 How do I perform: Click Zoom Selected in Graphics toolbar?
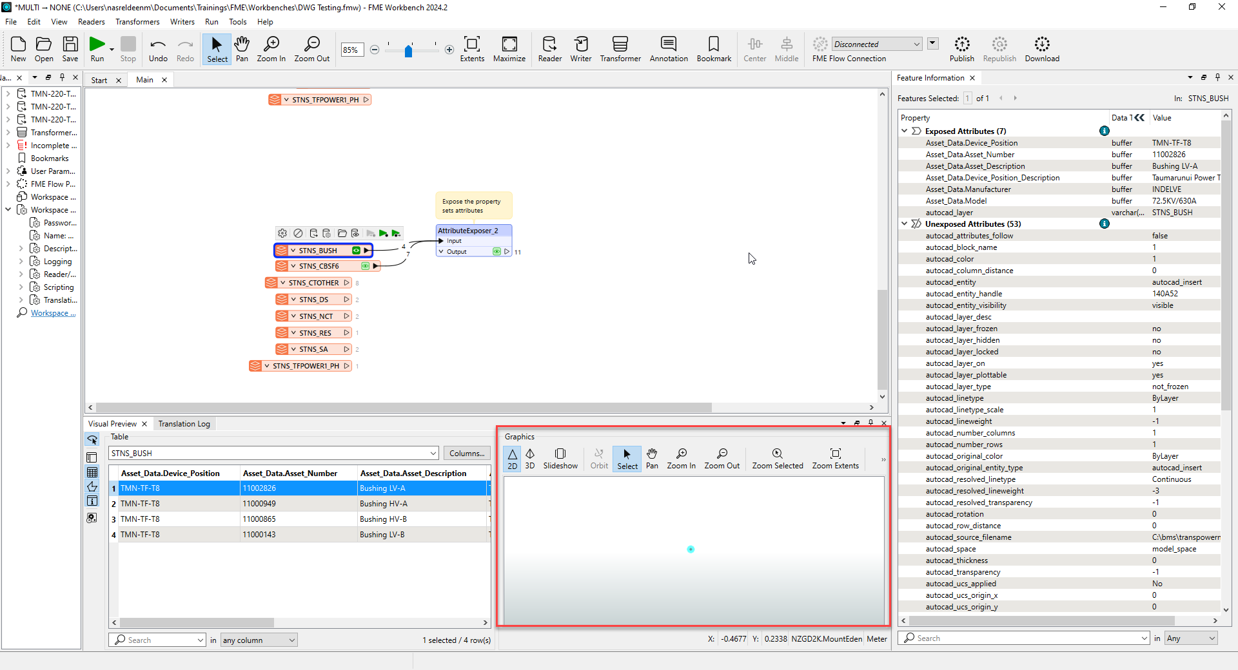pyautogui.click(x=778, y=459)
